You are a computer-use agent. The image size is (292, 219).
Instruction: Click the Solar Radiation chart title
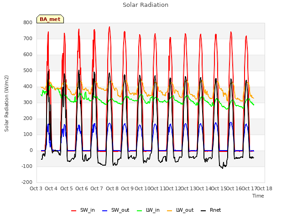[146, 5]
